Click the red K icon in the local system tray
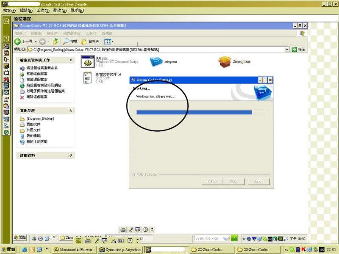Image resolution: width=339 pixels, height=254 pixels. (303, 250)
